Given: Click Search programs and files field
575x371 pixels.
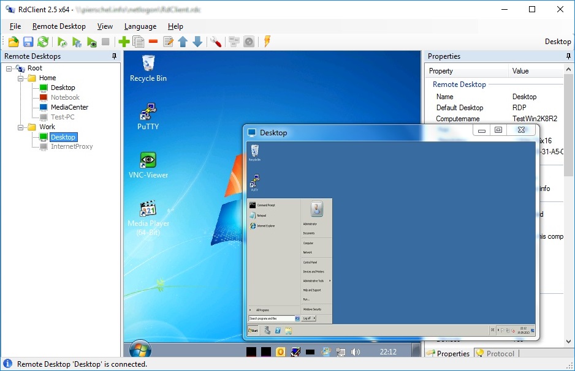Looking at the screenshot, I should pyautogui.click(x=272, y=318).
